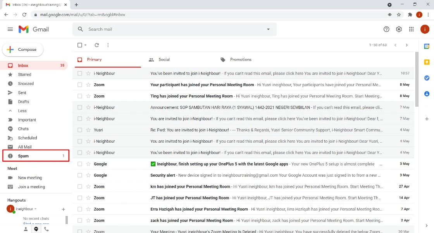Open the Hangouts phone calls icon
The height and width of the screenshot is (233, 434).
pos(46,229)
